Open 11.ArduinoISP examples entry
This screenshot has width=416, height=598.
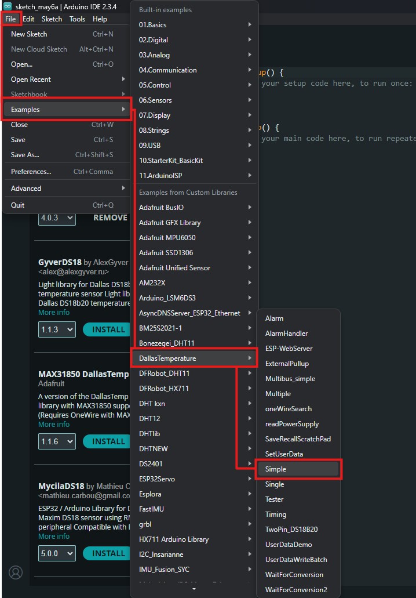[x=195, y=176]
